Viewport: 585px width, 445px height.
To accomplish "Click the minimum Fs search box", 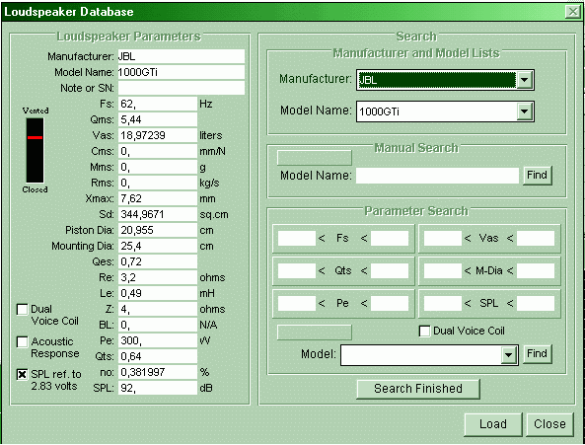I will pos(297,238).
